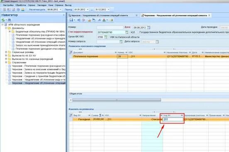Open the dropdown arrow next to the save icon
The image size is (229, 152).
tap(74, 20)
